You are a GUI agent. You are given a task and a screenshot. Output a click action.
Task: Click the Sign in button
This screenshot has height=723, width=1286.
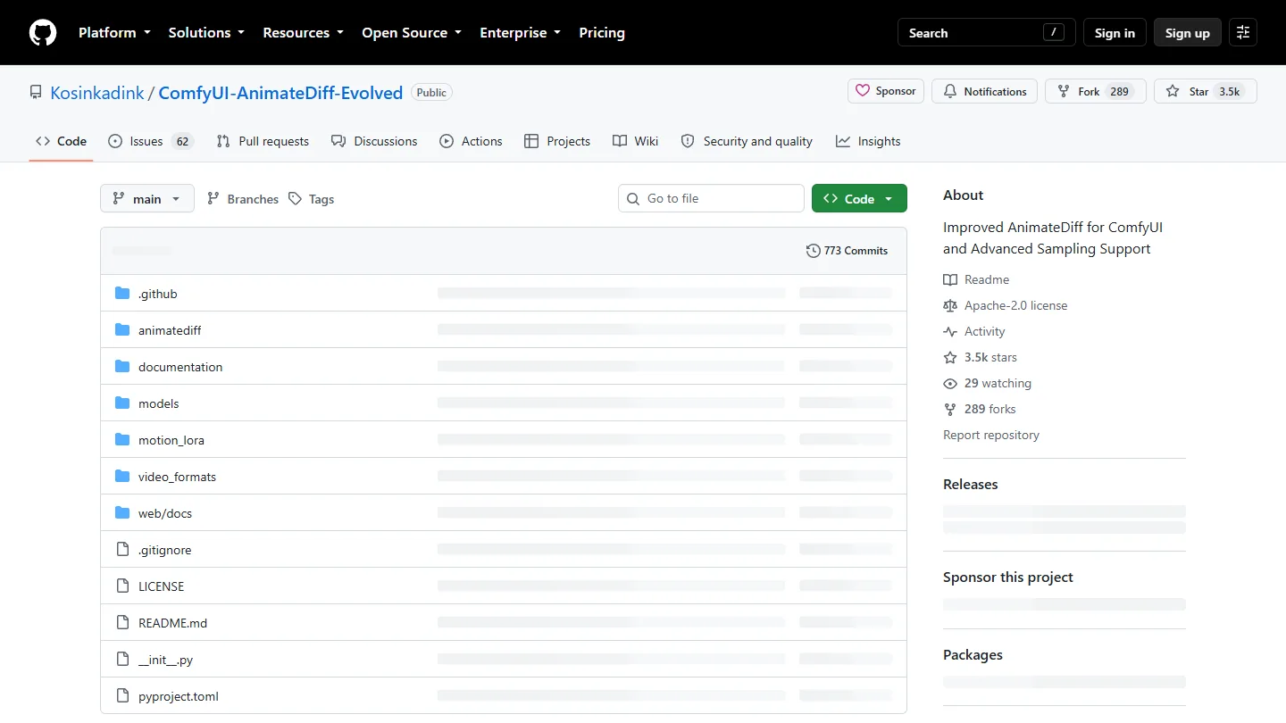coord(1115,33)
